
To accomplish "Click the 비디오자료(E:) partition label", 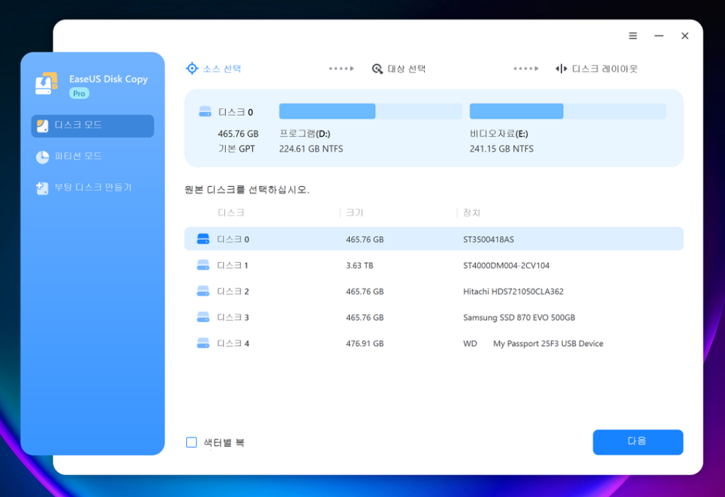I will pos(499,134).
